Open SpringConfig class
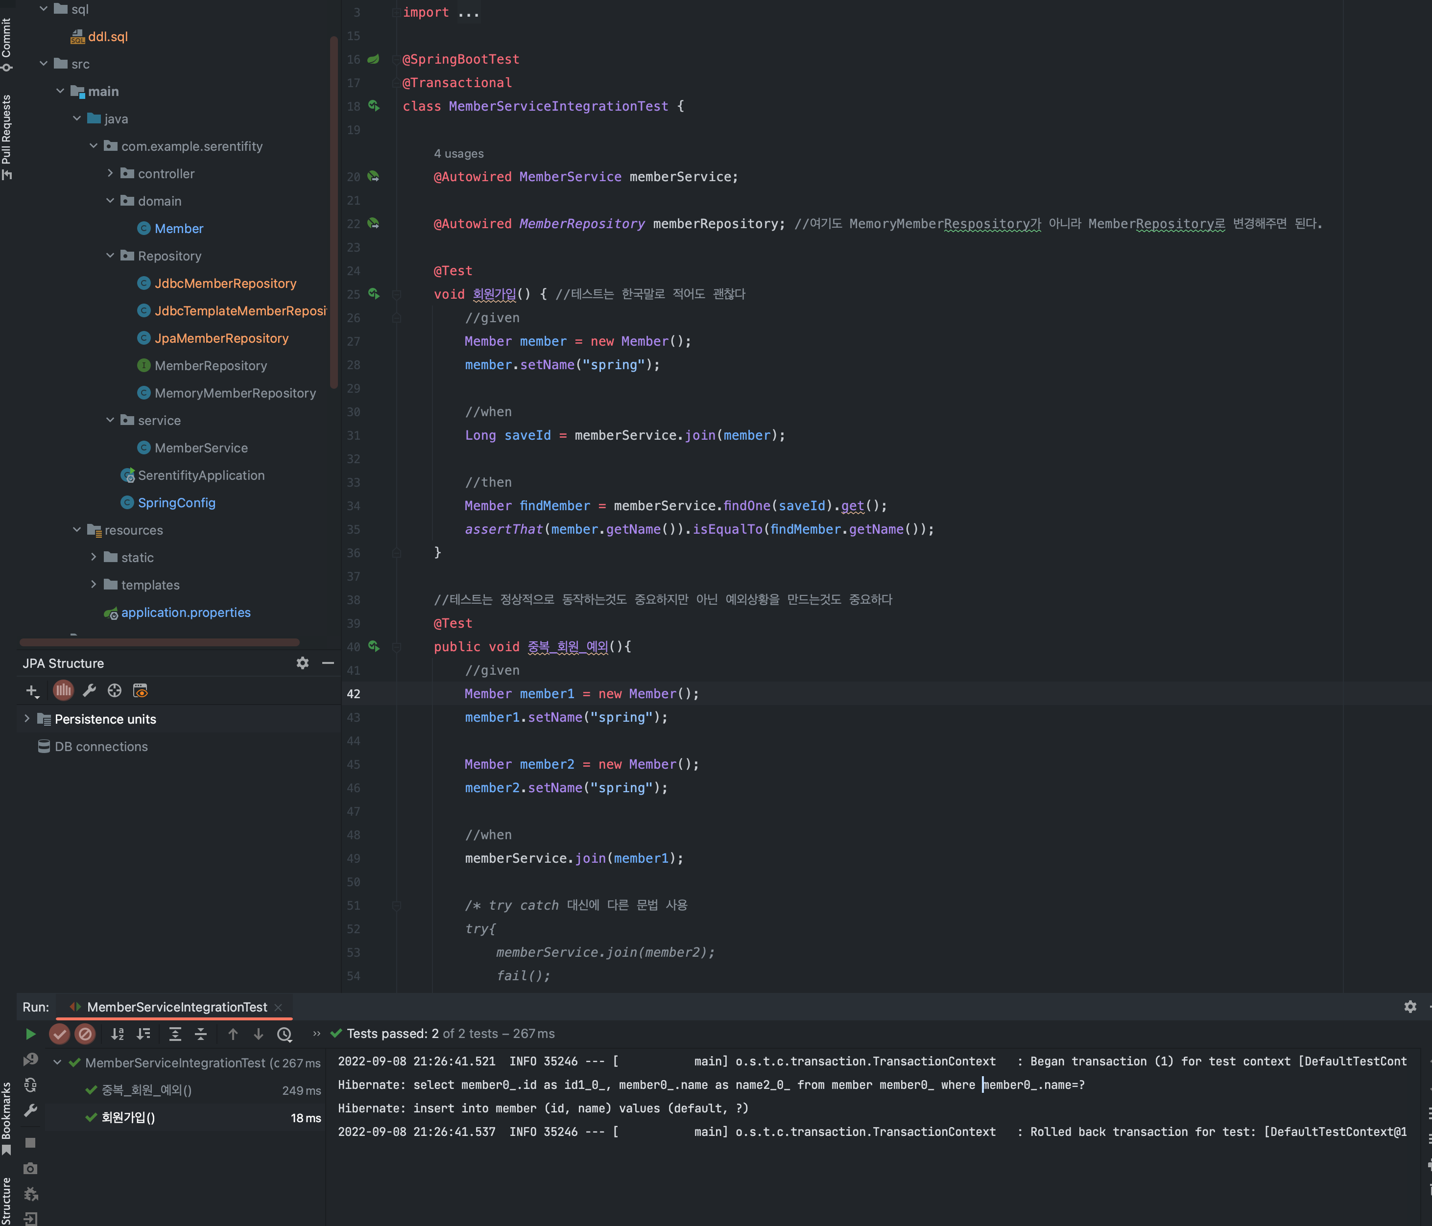 click(176, 502)
